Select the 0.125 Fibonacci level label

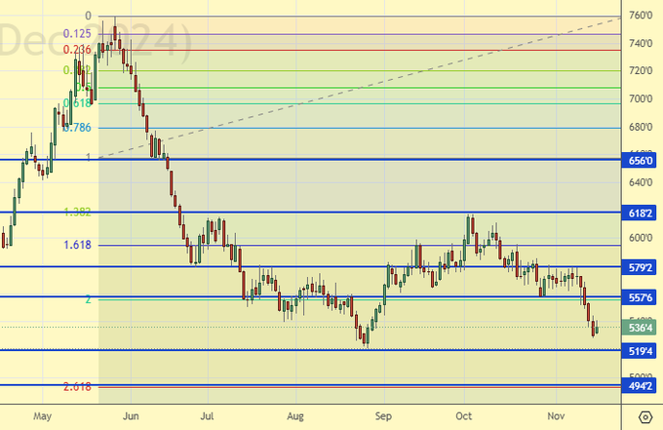78,34
